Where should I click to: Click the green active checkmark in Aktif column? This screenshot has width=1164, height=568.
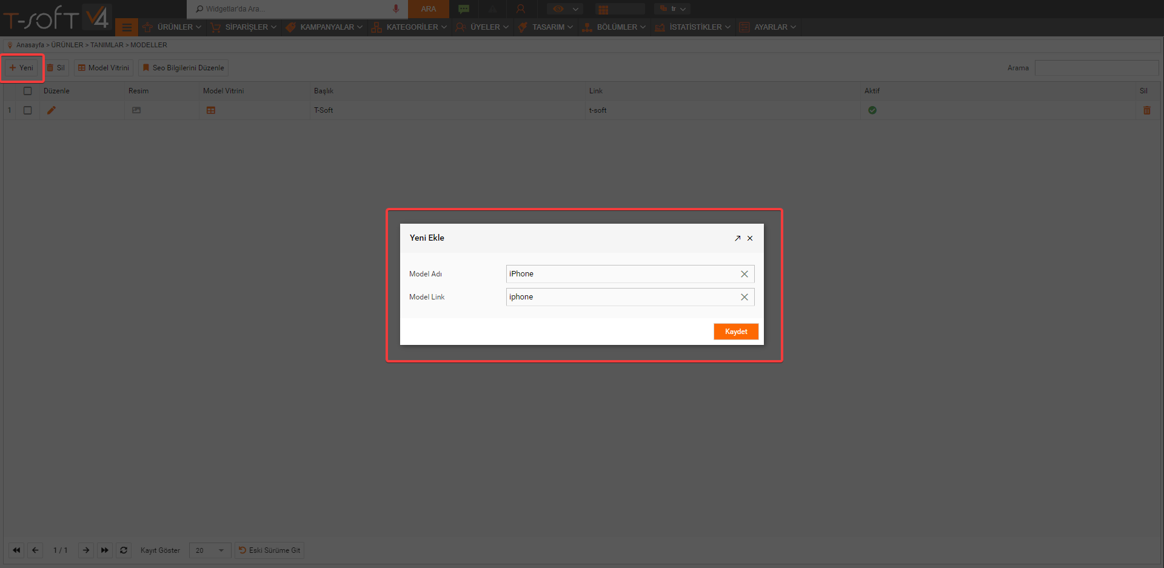(872, 110)
